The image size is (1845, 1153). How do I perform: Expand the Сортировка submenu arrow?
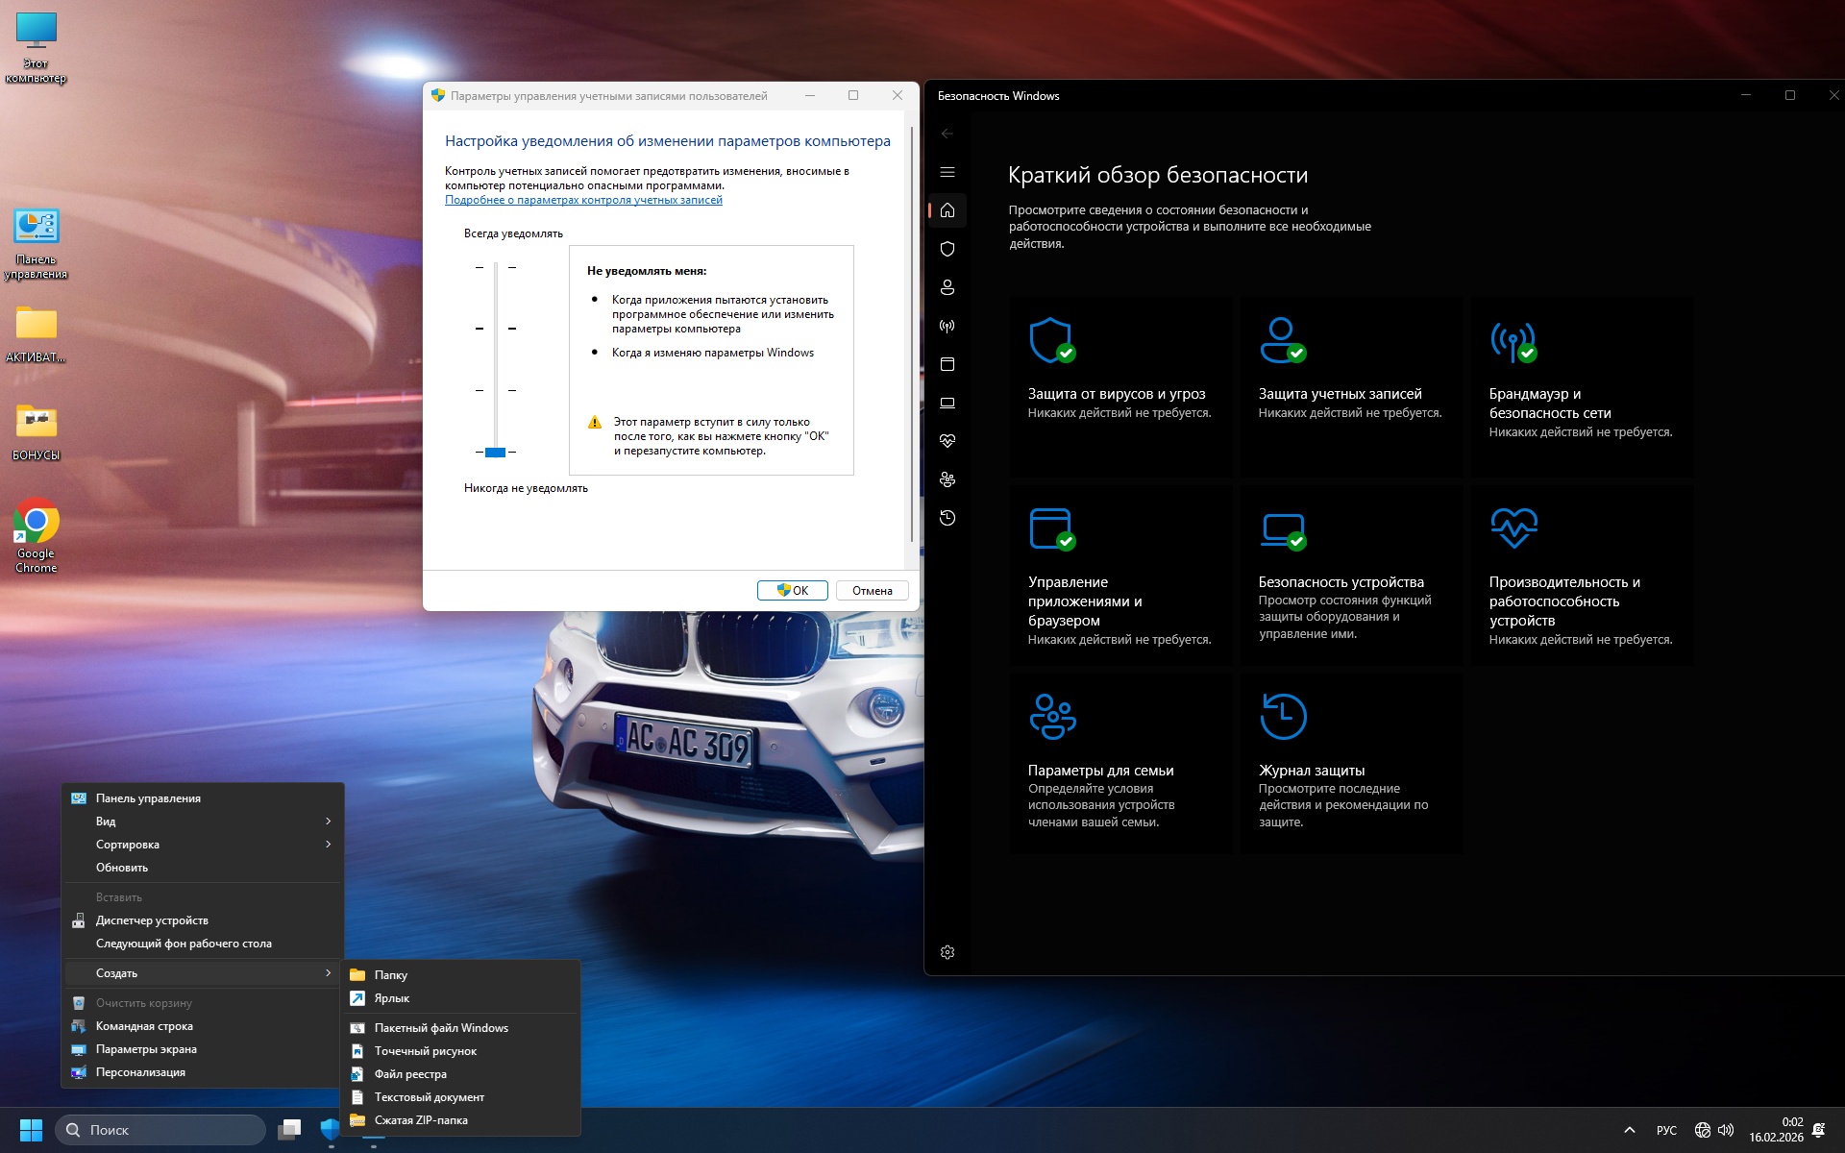pyautogui.click(x=328, y=845)
